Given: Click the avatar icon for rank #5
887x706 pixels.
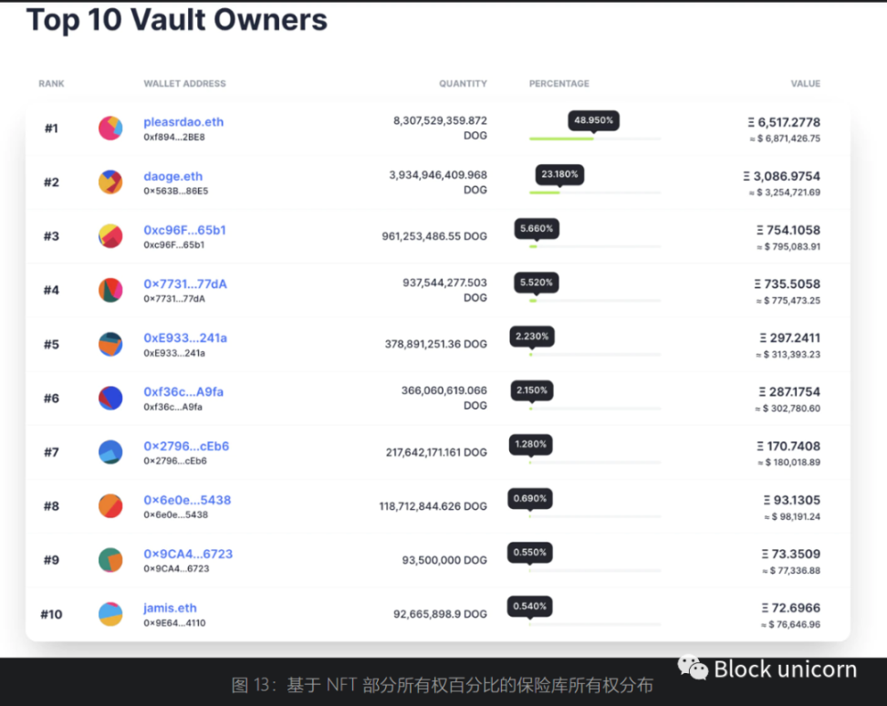Looking at the screenshot, I should (110, 344).
